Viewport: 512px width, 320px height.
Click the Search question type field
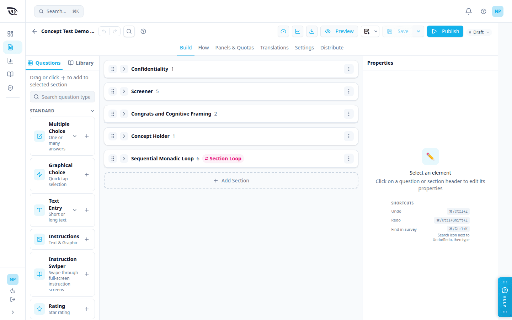(x=63, y=97)
